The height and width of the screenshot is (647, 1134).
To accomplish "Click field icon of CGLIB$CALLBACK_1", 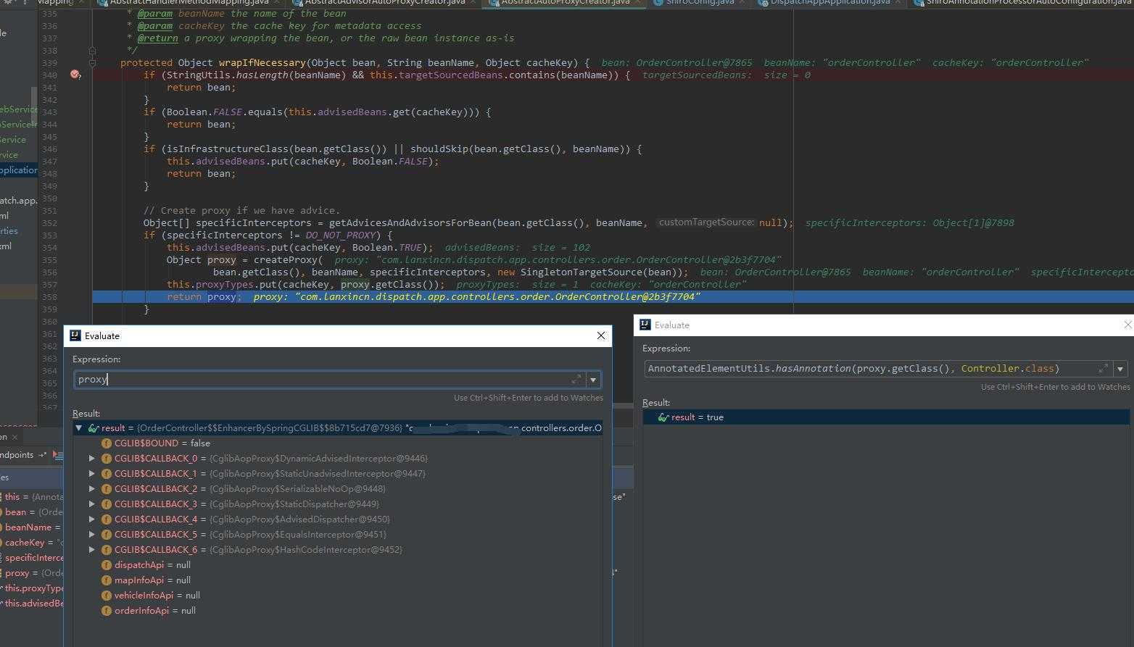I will pos(107,474).
